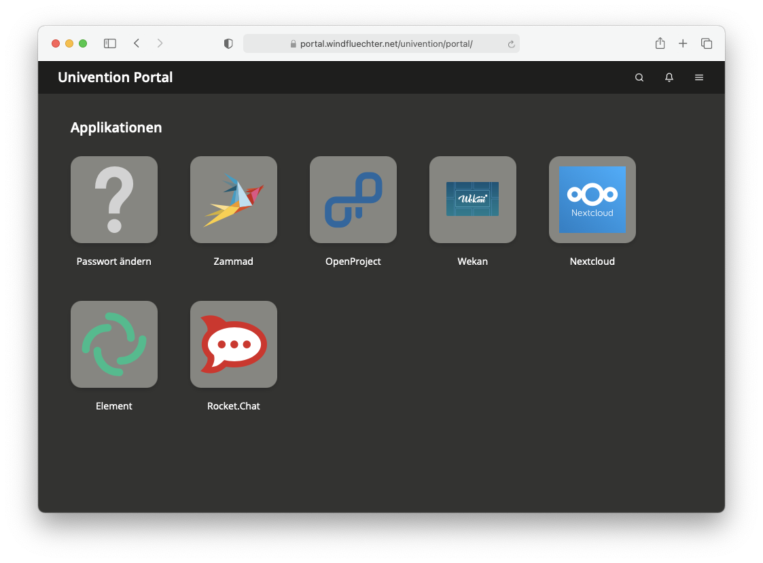
Task: Click the Univention Portal title
Action: (116, 77)
